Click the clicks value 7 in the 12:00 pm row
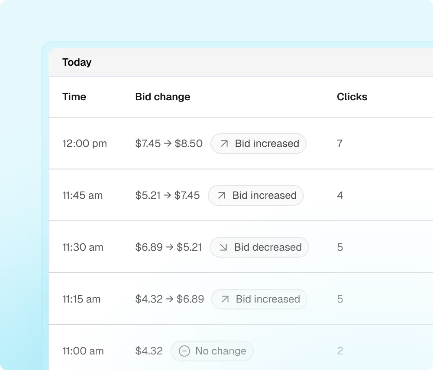Viewport: 433px width, 370px height. 339,144
